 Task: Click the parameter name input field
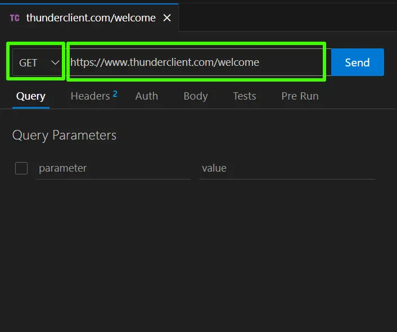(113, 168)
